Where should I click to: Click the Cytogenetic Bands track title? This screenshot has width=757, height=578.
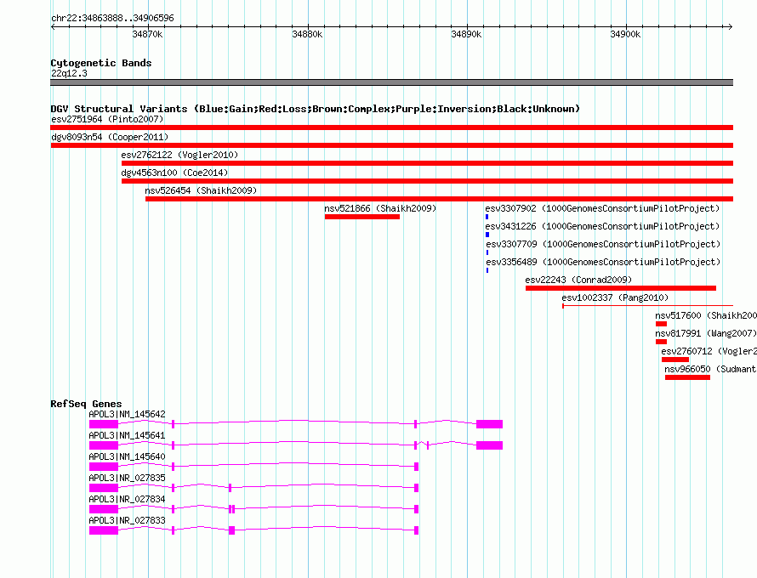(x=101, y=63)
